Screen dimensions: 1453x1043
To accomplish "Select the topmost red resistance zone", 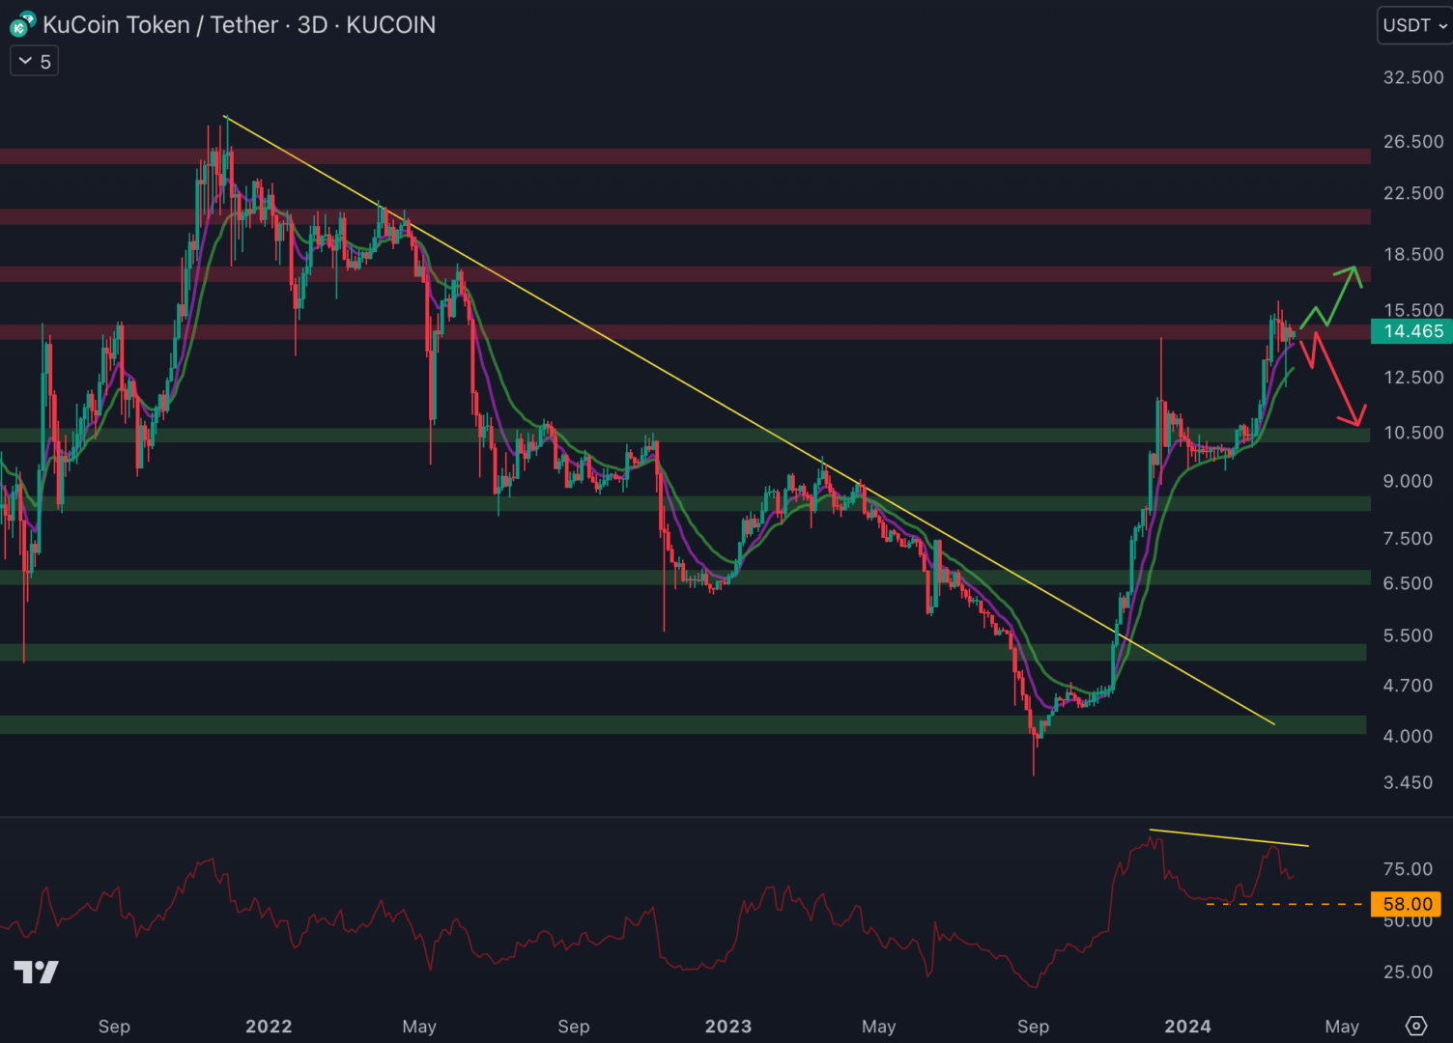I will click(x=676, y=155).
